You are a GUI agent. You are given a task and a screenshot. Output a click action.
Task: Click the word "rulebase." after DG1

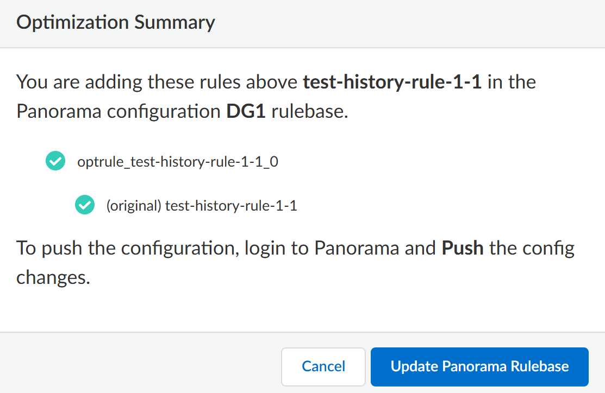(309, 111)
